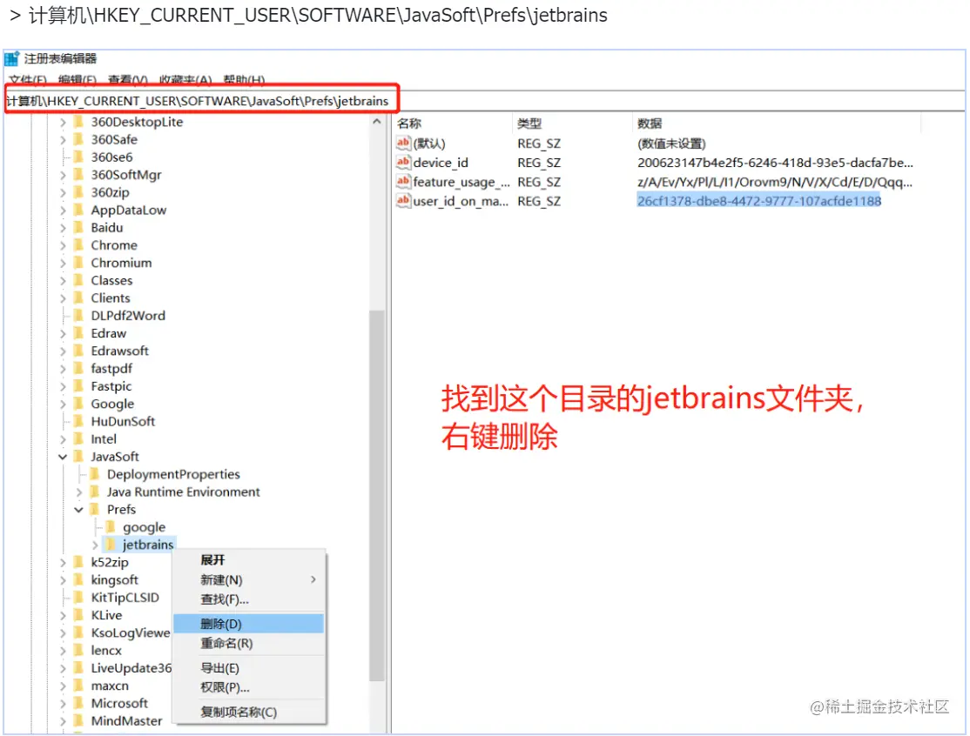Click the Google key folder icon
970x736 pixels.
click(x=78, y=404)
